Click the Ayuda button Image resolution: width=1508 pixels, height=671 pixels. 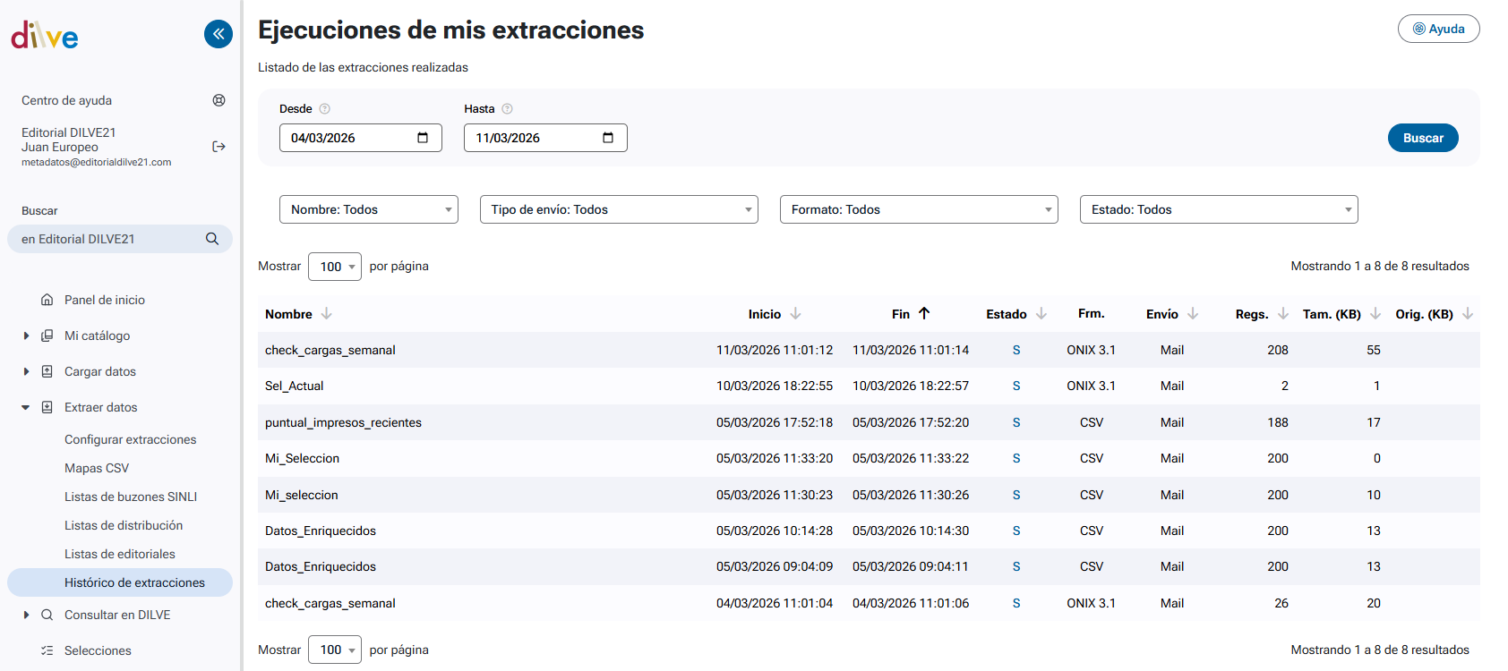tap(1438, 29)
